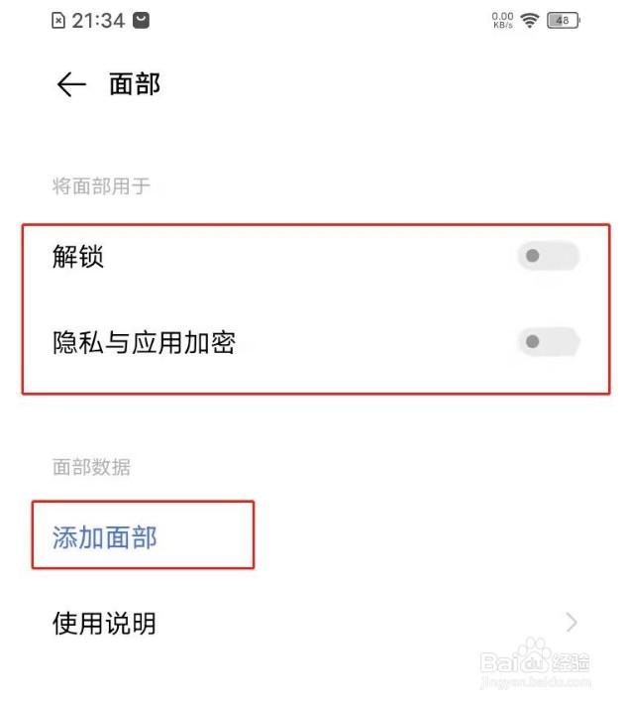Viewport: 627px width, 704px height.
Task: Tap the SIM card status icon
Action: click(x=58, y=21)
